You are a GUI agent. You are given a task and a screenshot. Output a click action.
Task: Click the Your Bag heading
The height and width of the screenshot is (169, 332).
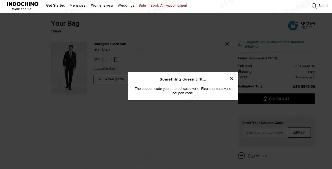65,24
